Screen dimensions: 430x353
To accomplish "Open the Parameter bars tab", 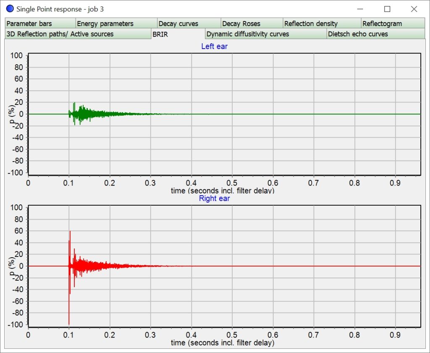I will click(40, 24).
